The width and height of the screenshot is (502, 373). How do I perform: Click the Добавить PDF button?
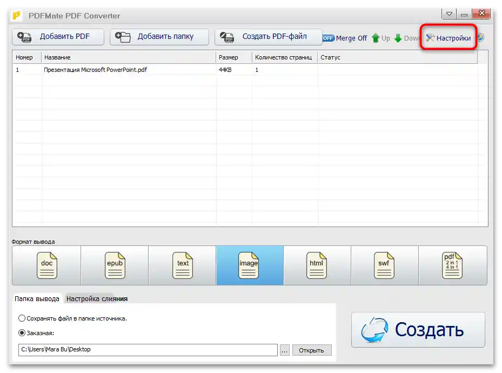58,37
